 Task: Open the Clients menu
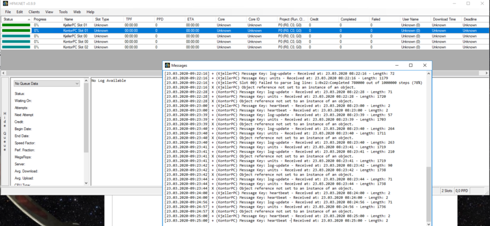(x=34, y=11)
